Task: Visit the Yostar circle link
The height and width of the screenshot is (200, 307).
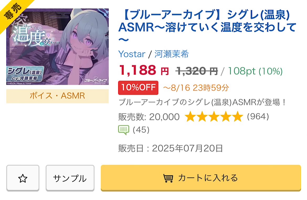Action: [132, 54]
